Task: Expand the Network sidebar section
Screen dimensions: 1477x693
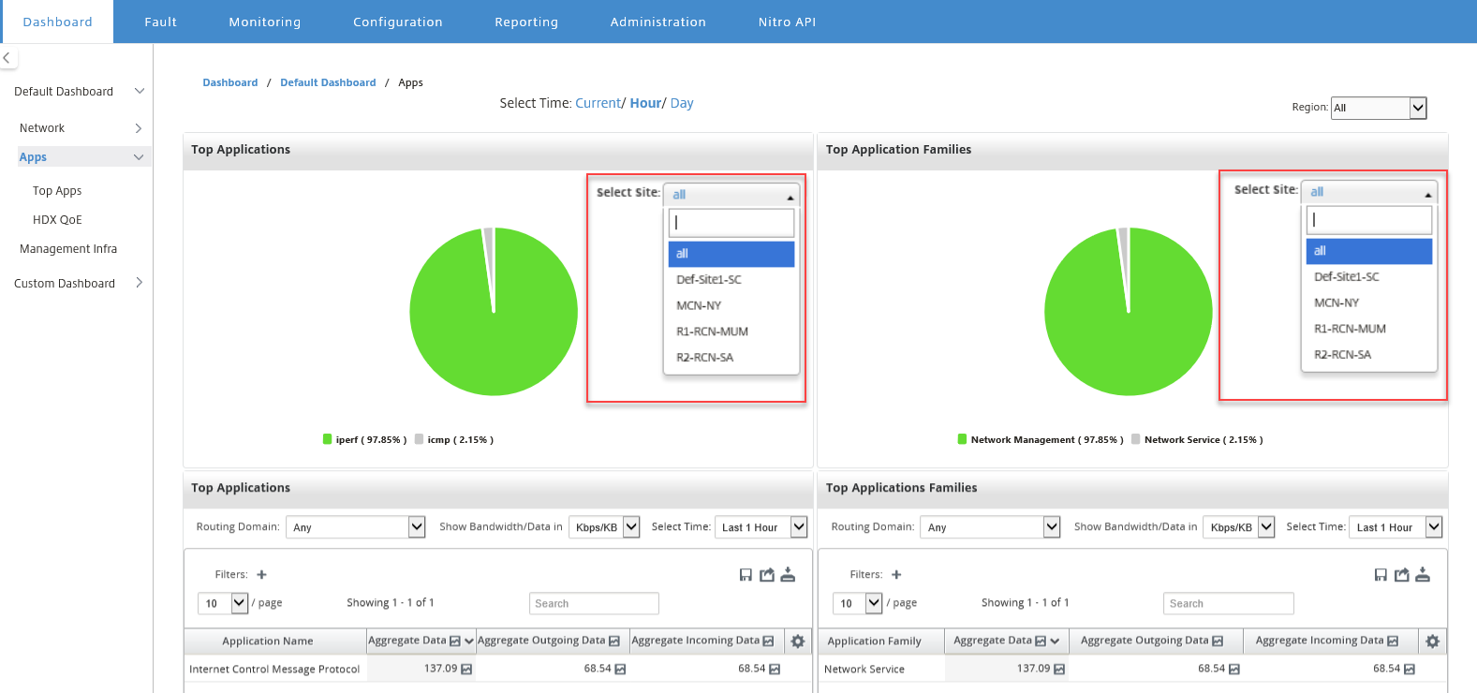Action: click(139, 128)
